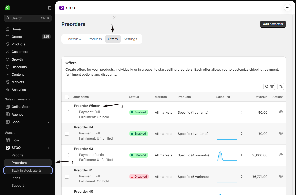View Preorder Winter using its eye icon
Viewport: 296px width, 195px height.
281,112
